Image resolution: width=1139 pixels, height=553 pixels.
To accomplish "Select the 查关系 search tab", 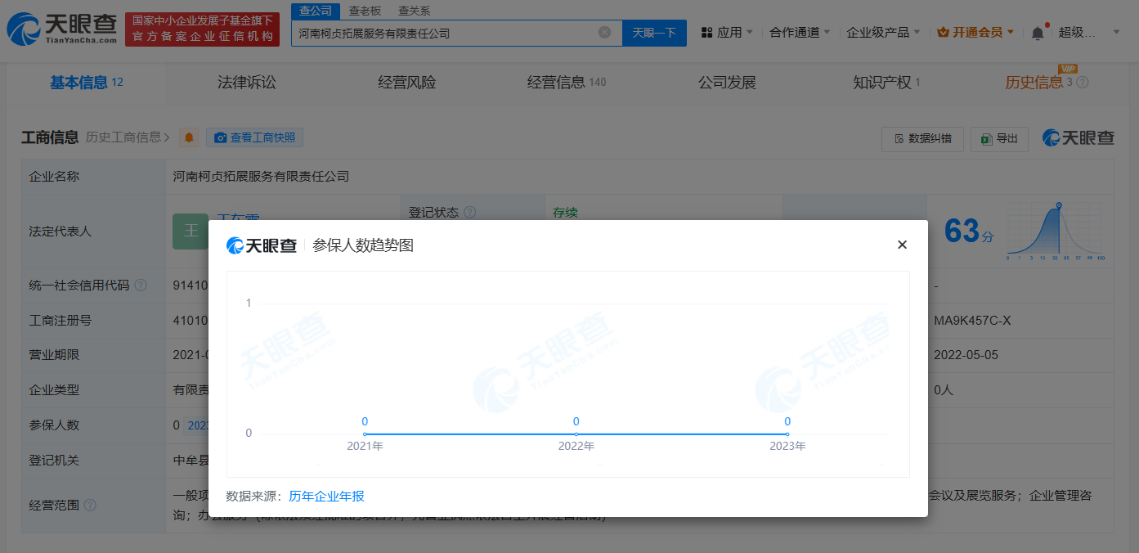I will pos(414,11).
